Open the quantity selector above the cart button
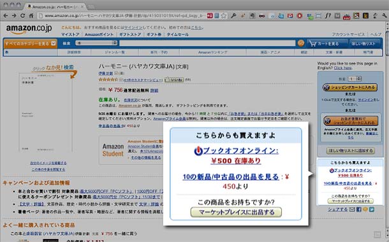This screenshot has width=389, height=242. (x=355, y=79)
